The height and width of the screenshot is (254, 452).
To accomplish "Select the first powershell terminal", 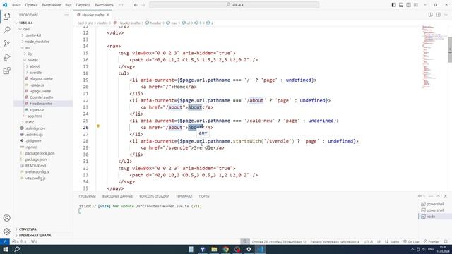I will 435,204.
